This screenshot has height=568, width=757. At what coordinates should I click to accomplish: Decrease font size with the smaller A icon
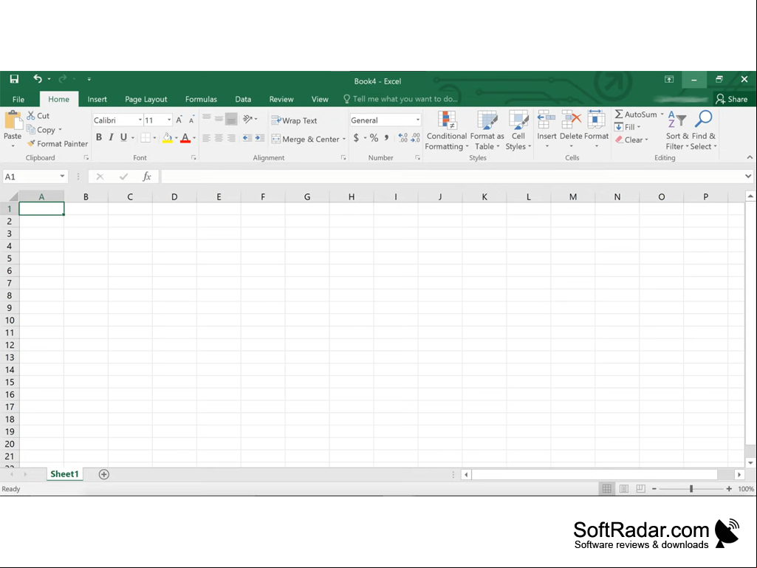192,120
